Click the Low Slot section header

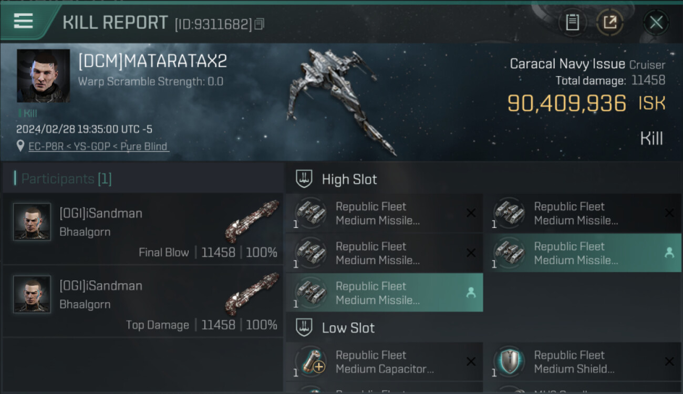click(x=348, y=328)
